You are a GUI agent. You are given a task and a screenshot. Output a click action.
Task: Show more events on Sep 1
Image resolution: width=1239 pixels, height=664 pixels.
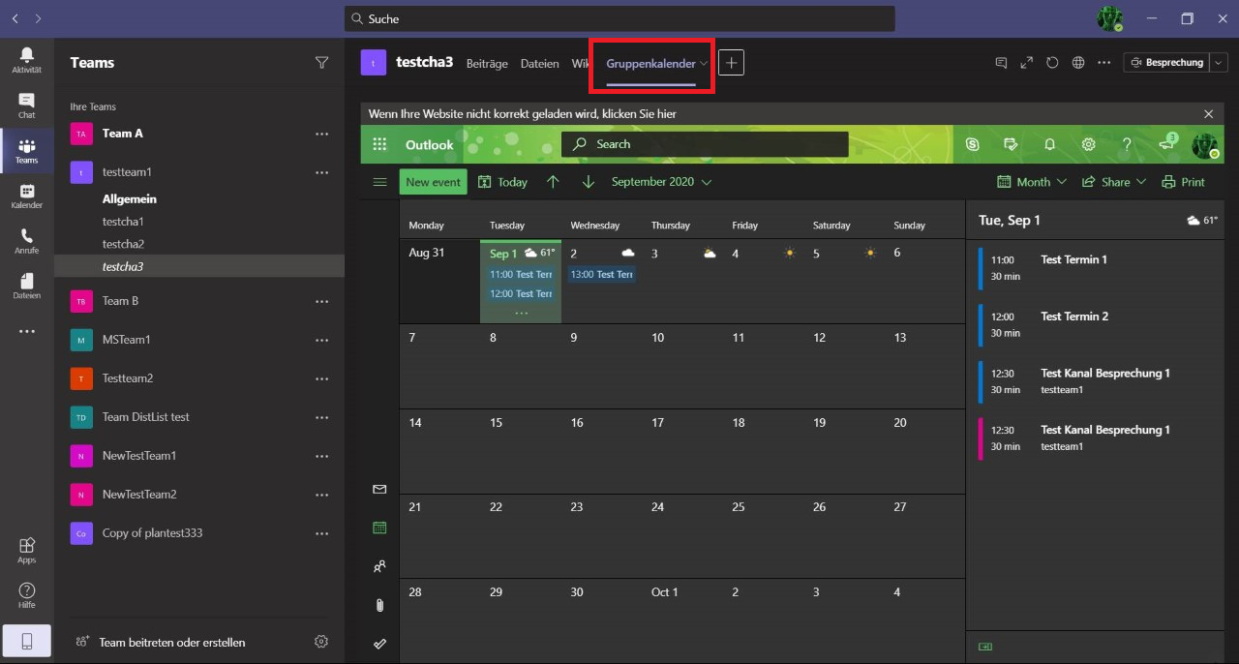522,313
